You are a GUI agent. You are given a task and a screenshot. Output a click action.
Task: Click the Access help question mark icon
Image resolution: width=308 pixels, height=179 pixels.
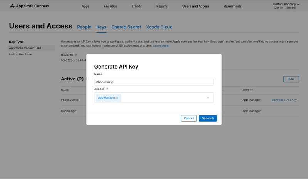[107, 89]
